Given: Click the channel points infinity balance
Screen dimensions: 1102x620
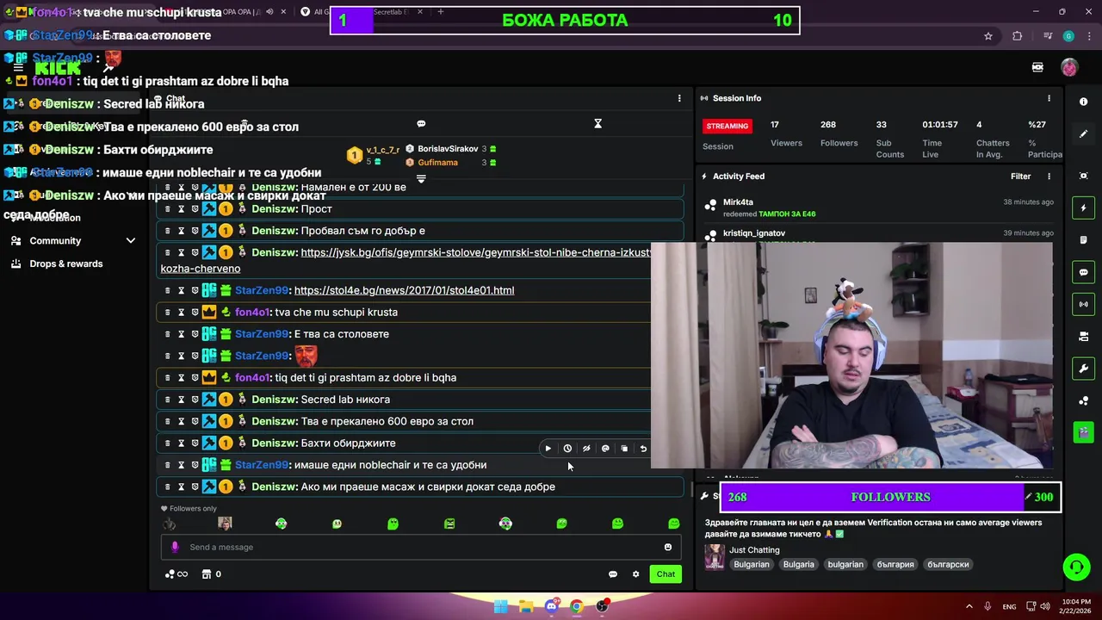Looking at the screenshot, I should click(x=176, y=574).
